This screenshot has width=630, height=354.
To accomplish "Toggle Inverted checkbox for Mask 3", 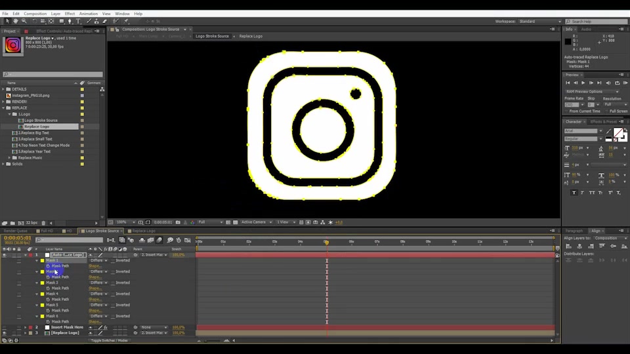I will pyautogui.click(x=113, y=283).
